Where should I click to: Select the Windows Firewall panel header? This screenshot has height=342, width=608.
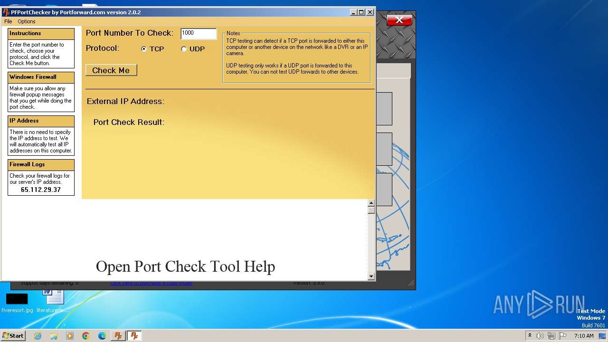(41, 77)
